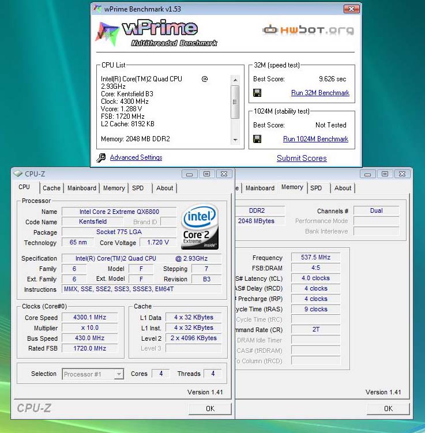Click the CPU List scroll up arrow
Screen dimensions: 425x433
235,80
